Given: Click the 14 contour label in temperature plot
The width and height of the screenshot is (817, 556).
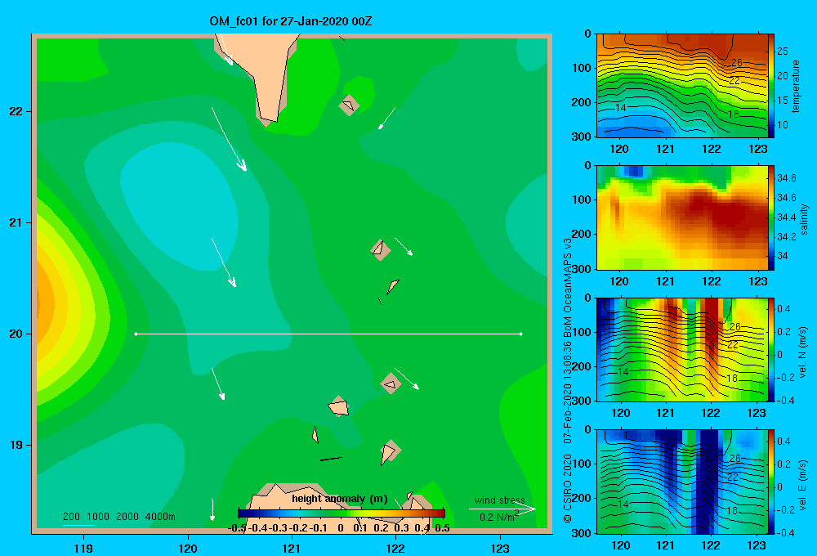Looking at the screenshot, I should (621, 108).
